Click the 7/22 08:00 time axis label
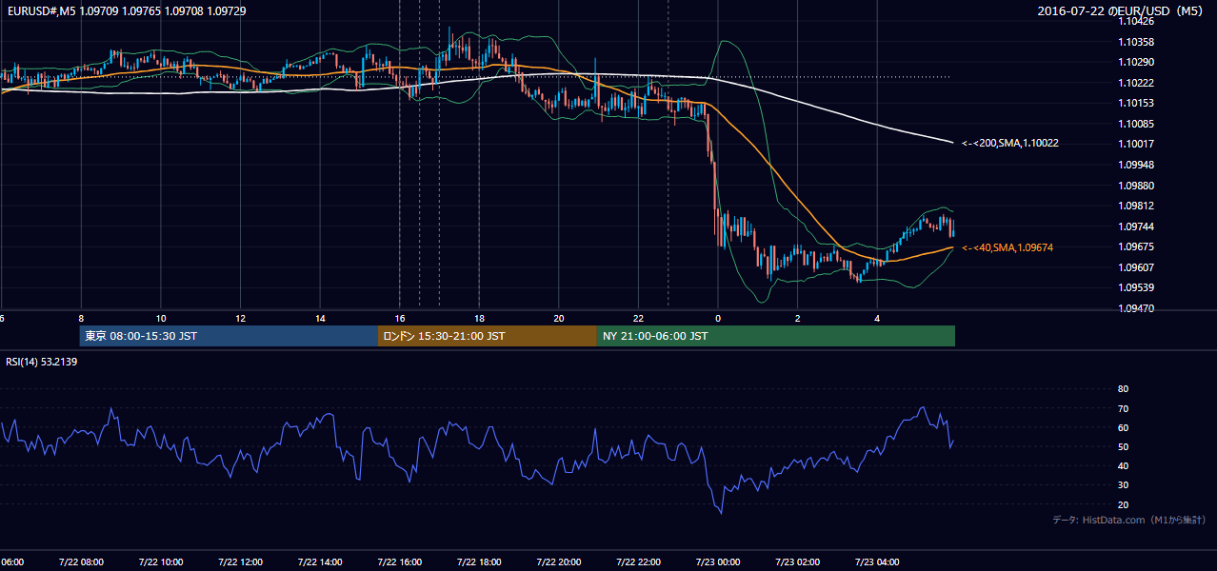1217x571 pixels. coord(81,562)
